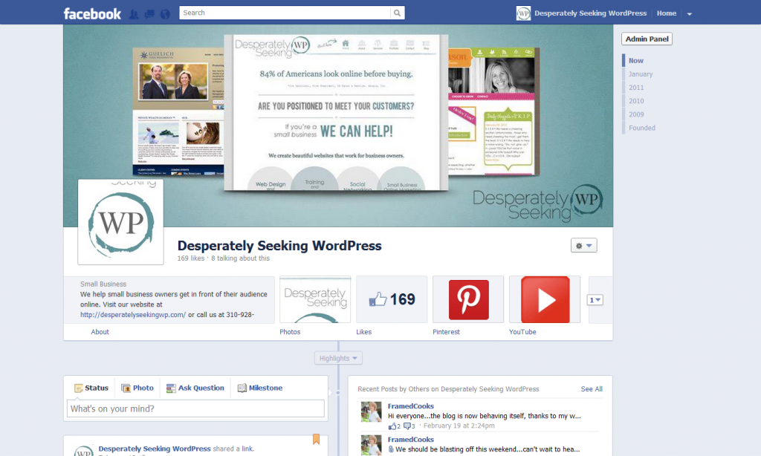The width and height of the screenshot is (761, 456).
Task: Select the Status tab in composer
Action: pos(91,388)
